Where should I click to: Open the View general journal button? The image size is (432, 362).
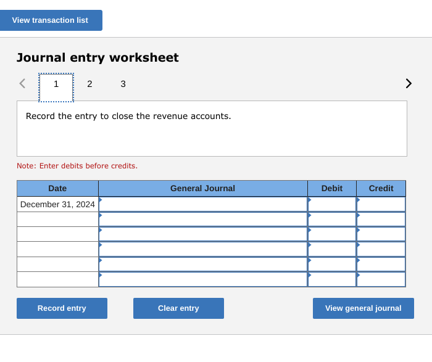click(x=363, y=308)
